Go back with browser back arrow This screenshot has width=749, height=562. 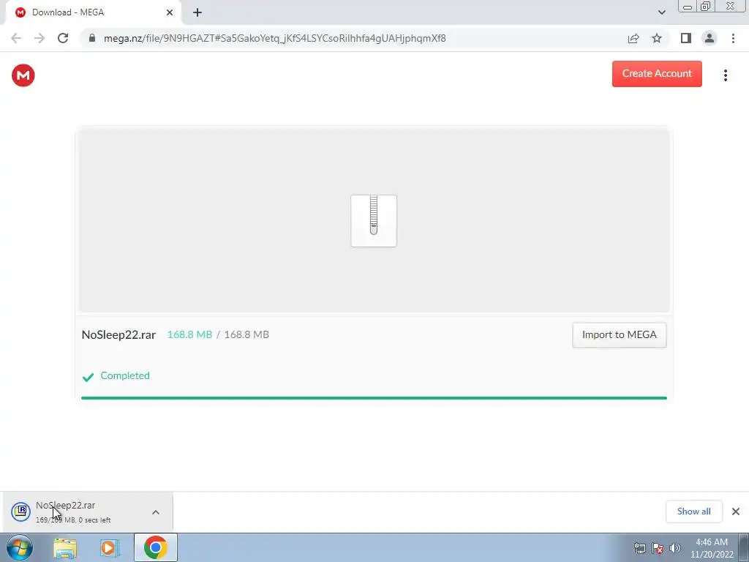tap(16, 38)
